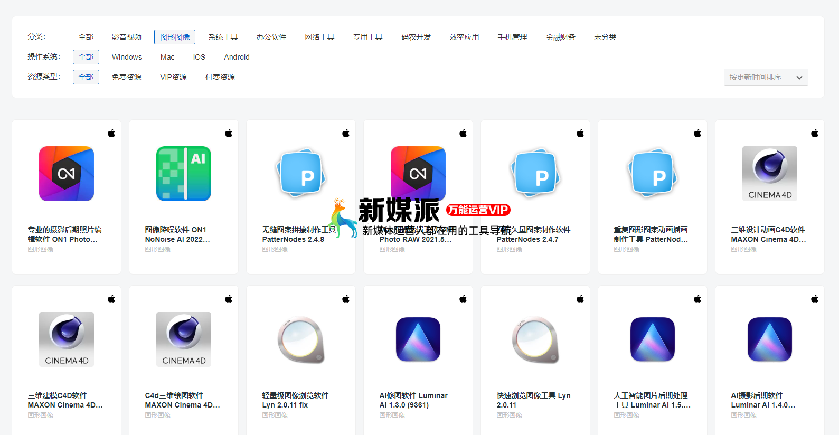Viewport: 839px width, 435px height.
Task: Click Apple logo on PatterNodes 2.4.7 card
Action: (580, 133)
